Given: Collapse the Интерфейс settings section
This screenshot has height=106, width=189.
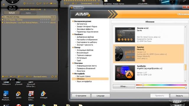Looking at the screenshot, I should pos(73,74).
